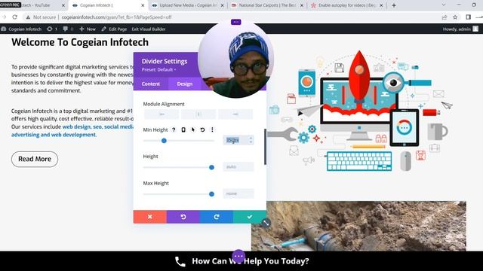Click the How Can We Help You Today? text

point(251,261)
